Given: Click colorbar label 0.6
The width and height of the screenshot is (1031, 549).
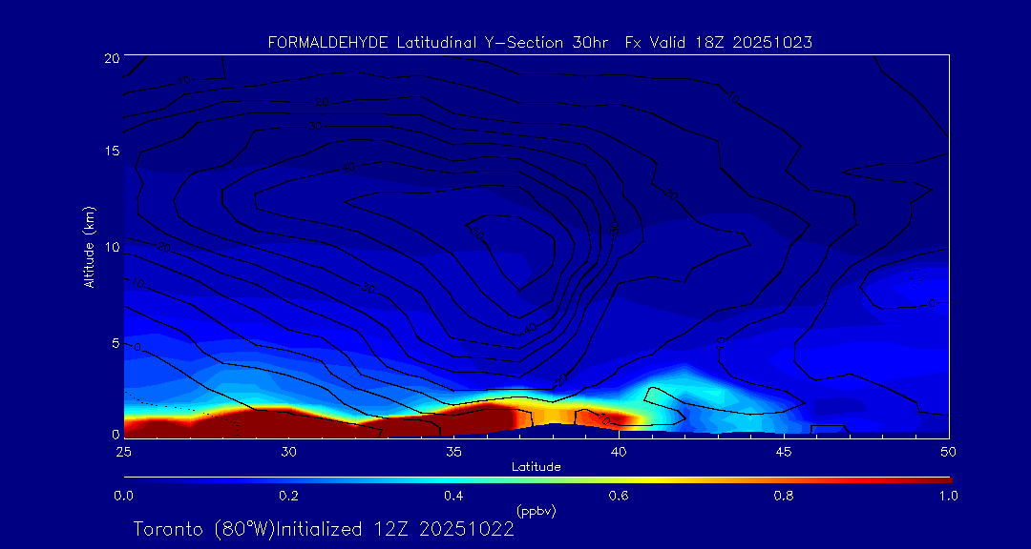Looking at the screenshot, I should (x=619, y=496).
